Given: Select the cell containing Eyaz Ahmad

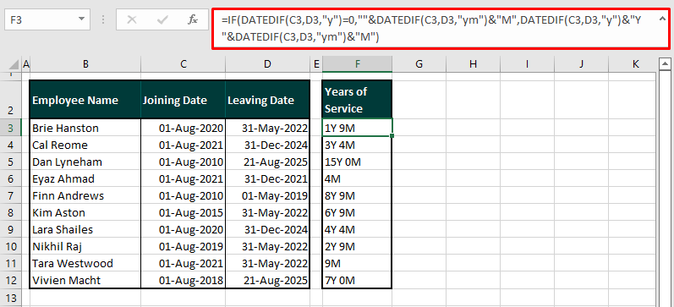Looking at the screenshot, I should (85, 178).
